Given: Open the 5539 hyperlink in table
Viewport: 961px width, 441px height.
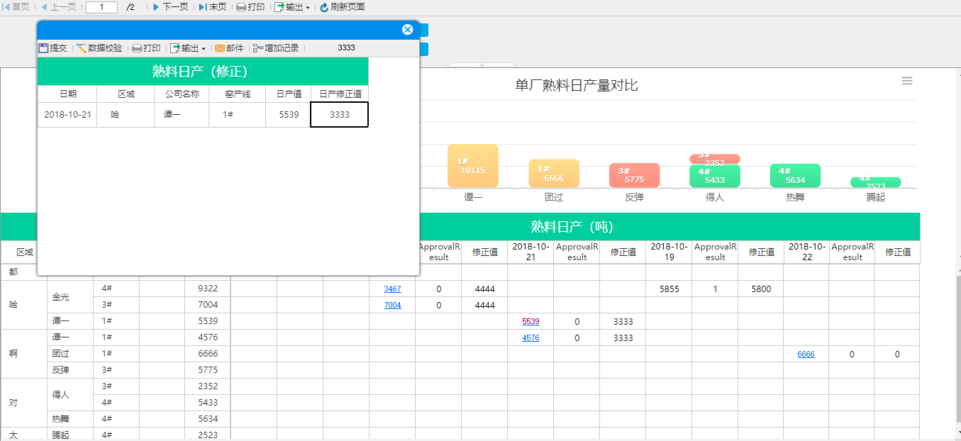Looking at the screenshot, I should coord(531,321).
